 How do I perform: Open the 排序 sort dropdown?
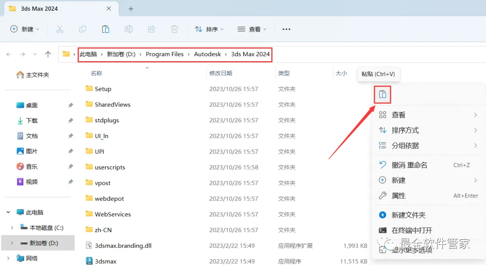coord(209,29)
